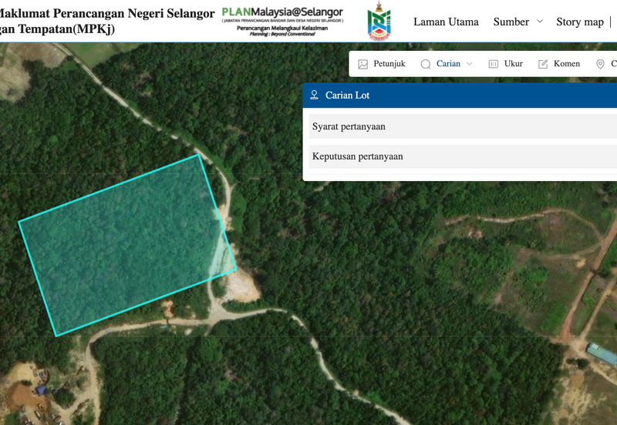Click the PLANMalaysia@Selangor logo
This screenshot has width=617, height=425.
pos(282,22)
